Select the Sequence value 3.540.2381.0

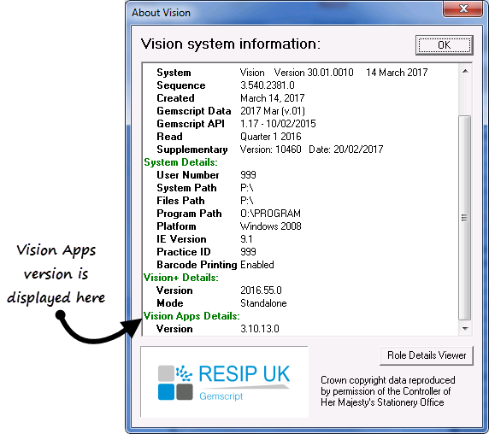click(x=268, y=85)
